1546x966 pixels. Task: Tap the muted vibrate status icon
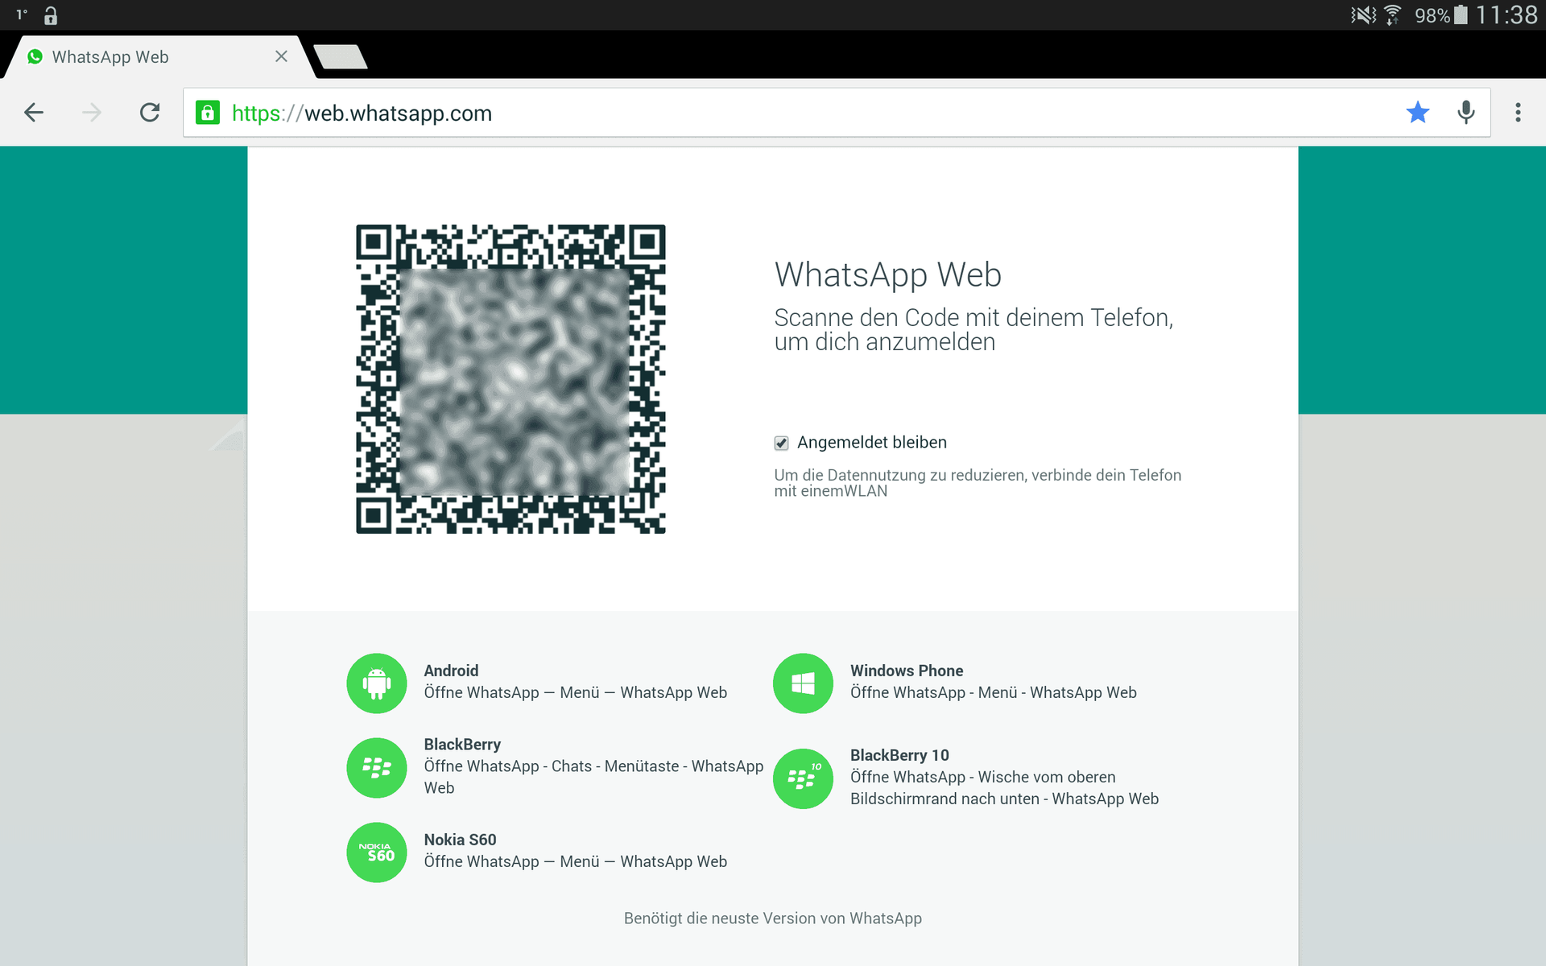(x=1363, y=15)
